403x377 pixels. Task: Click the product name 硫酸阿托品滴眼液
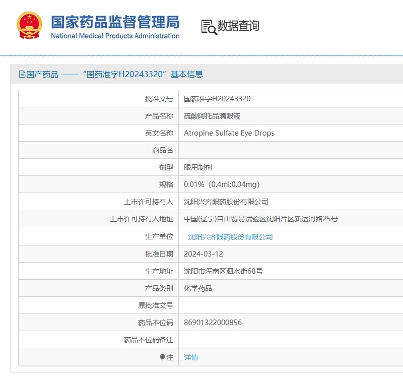212,116
